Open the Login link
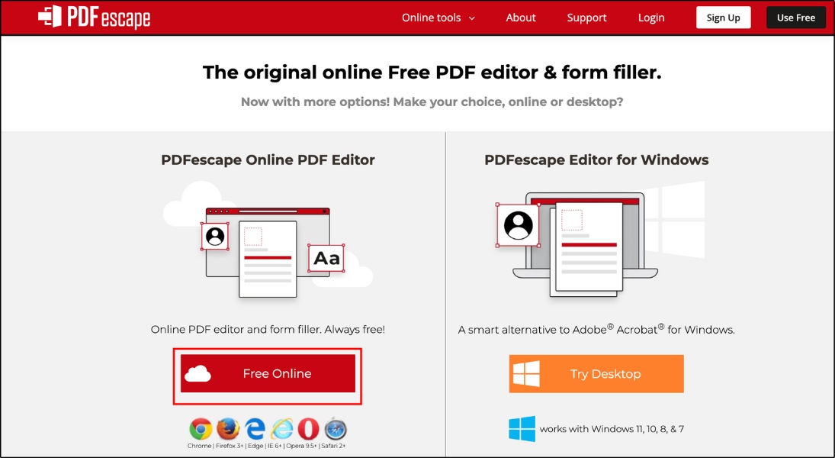 coord(651,17)
